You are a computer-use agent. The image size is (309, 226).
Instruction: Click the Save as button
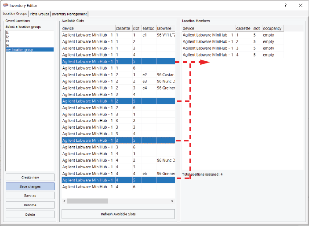[x=30, y=196]
